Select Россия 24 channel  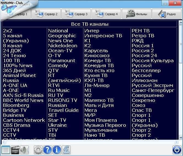tap(144, 55)
